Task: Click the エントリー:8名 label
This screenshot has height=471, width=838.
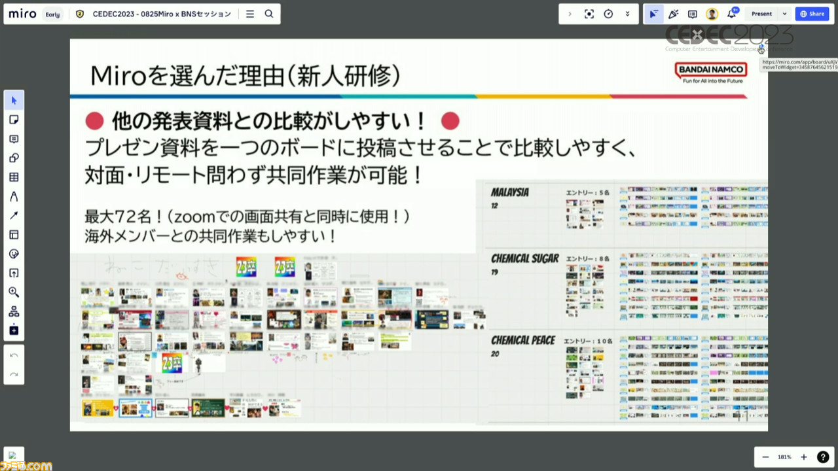Action: pyautogui.click(x=587, y=259)
